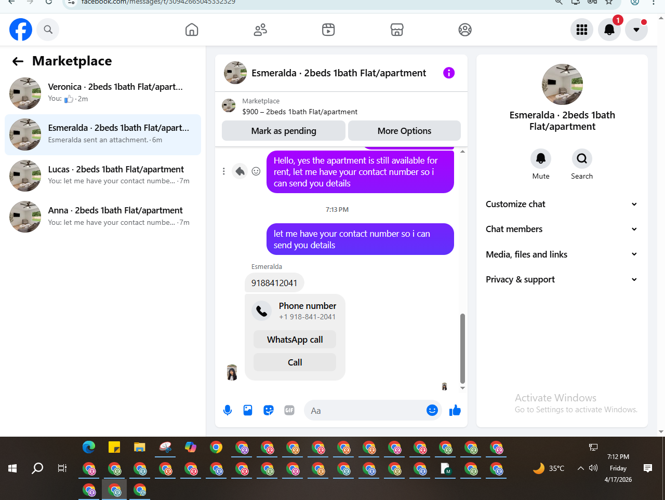Click the Esmeralda chat header title
Screen dimensions: 665x500
click(339, 73)
